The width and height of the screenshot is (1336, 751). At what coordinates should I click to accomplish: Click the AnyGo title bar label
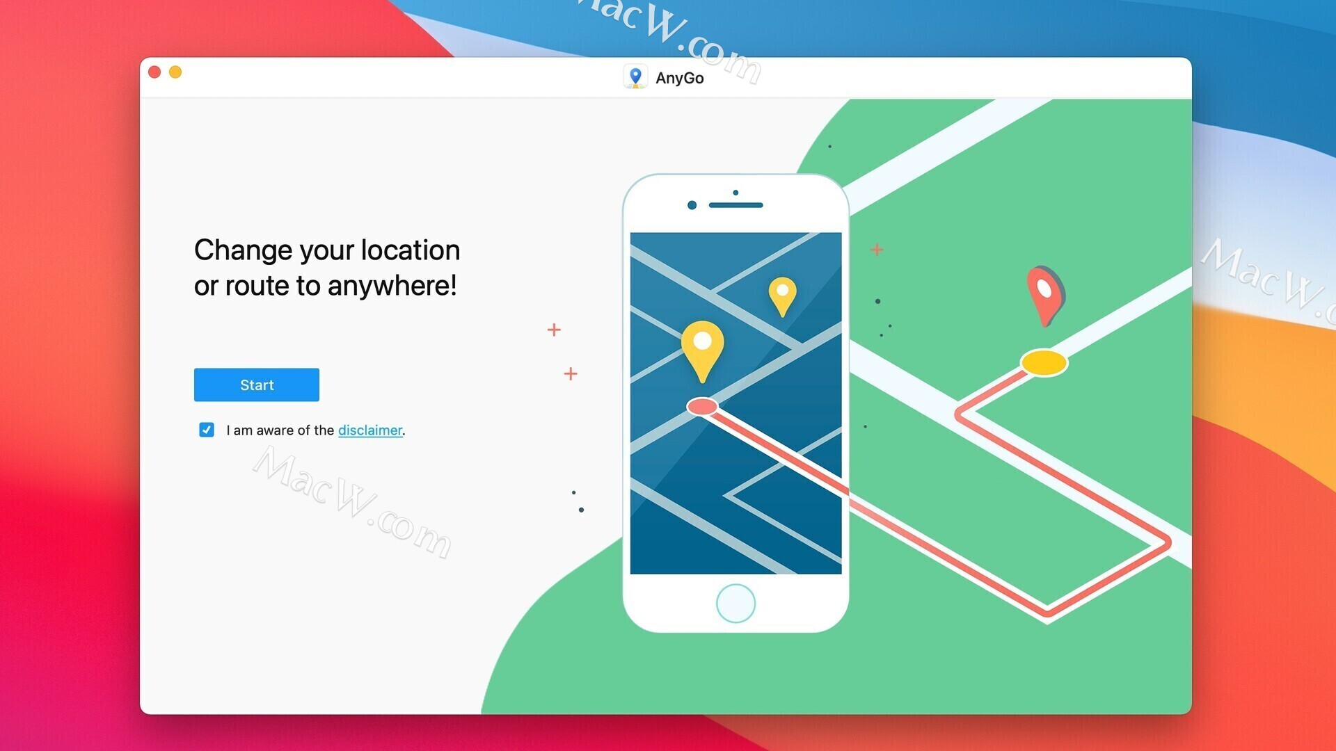(679, 77)
